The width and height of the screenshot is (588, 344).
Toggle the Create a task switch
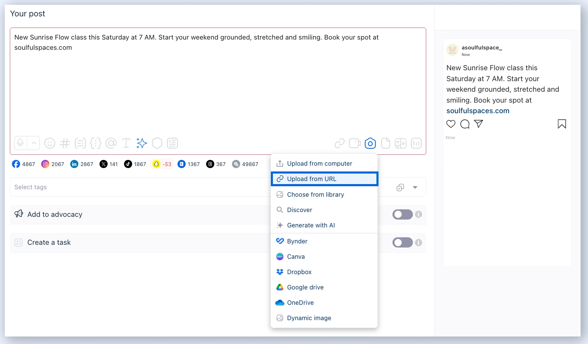point(402,242)
